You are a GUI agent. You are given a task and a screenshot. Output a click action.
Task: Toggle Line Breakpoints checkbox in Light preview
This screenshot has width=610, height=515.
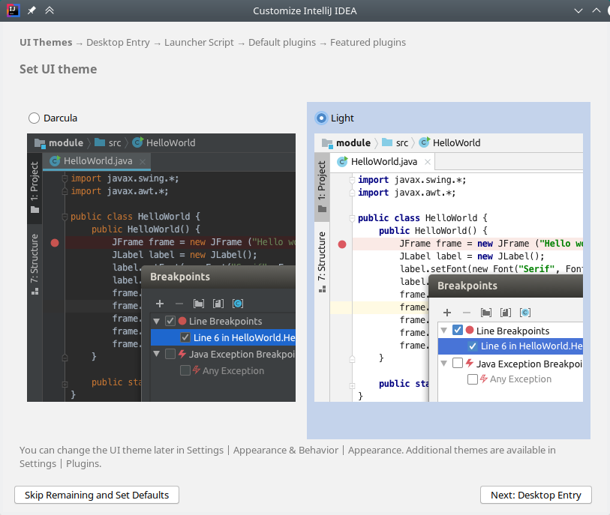(458, 331)
